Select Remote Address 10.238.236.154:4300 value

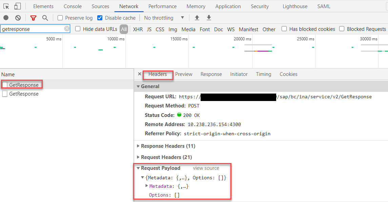214,124
